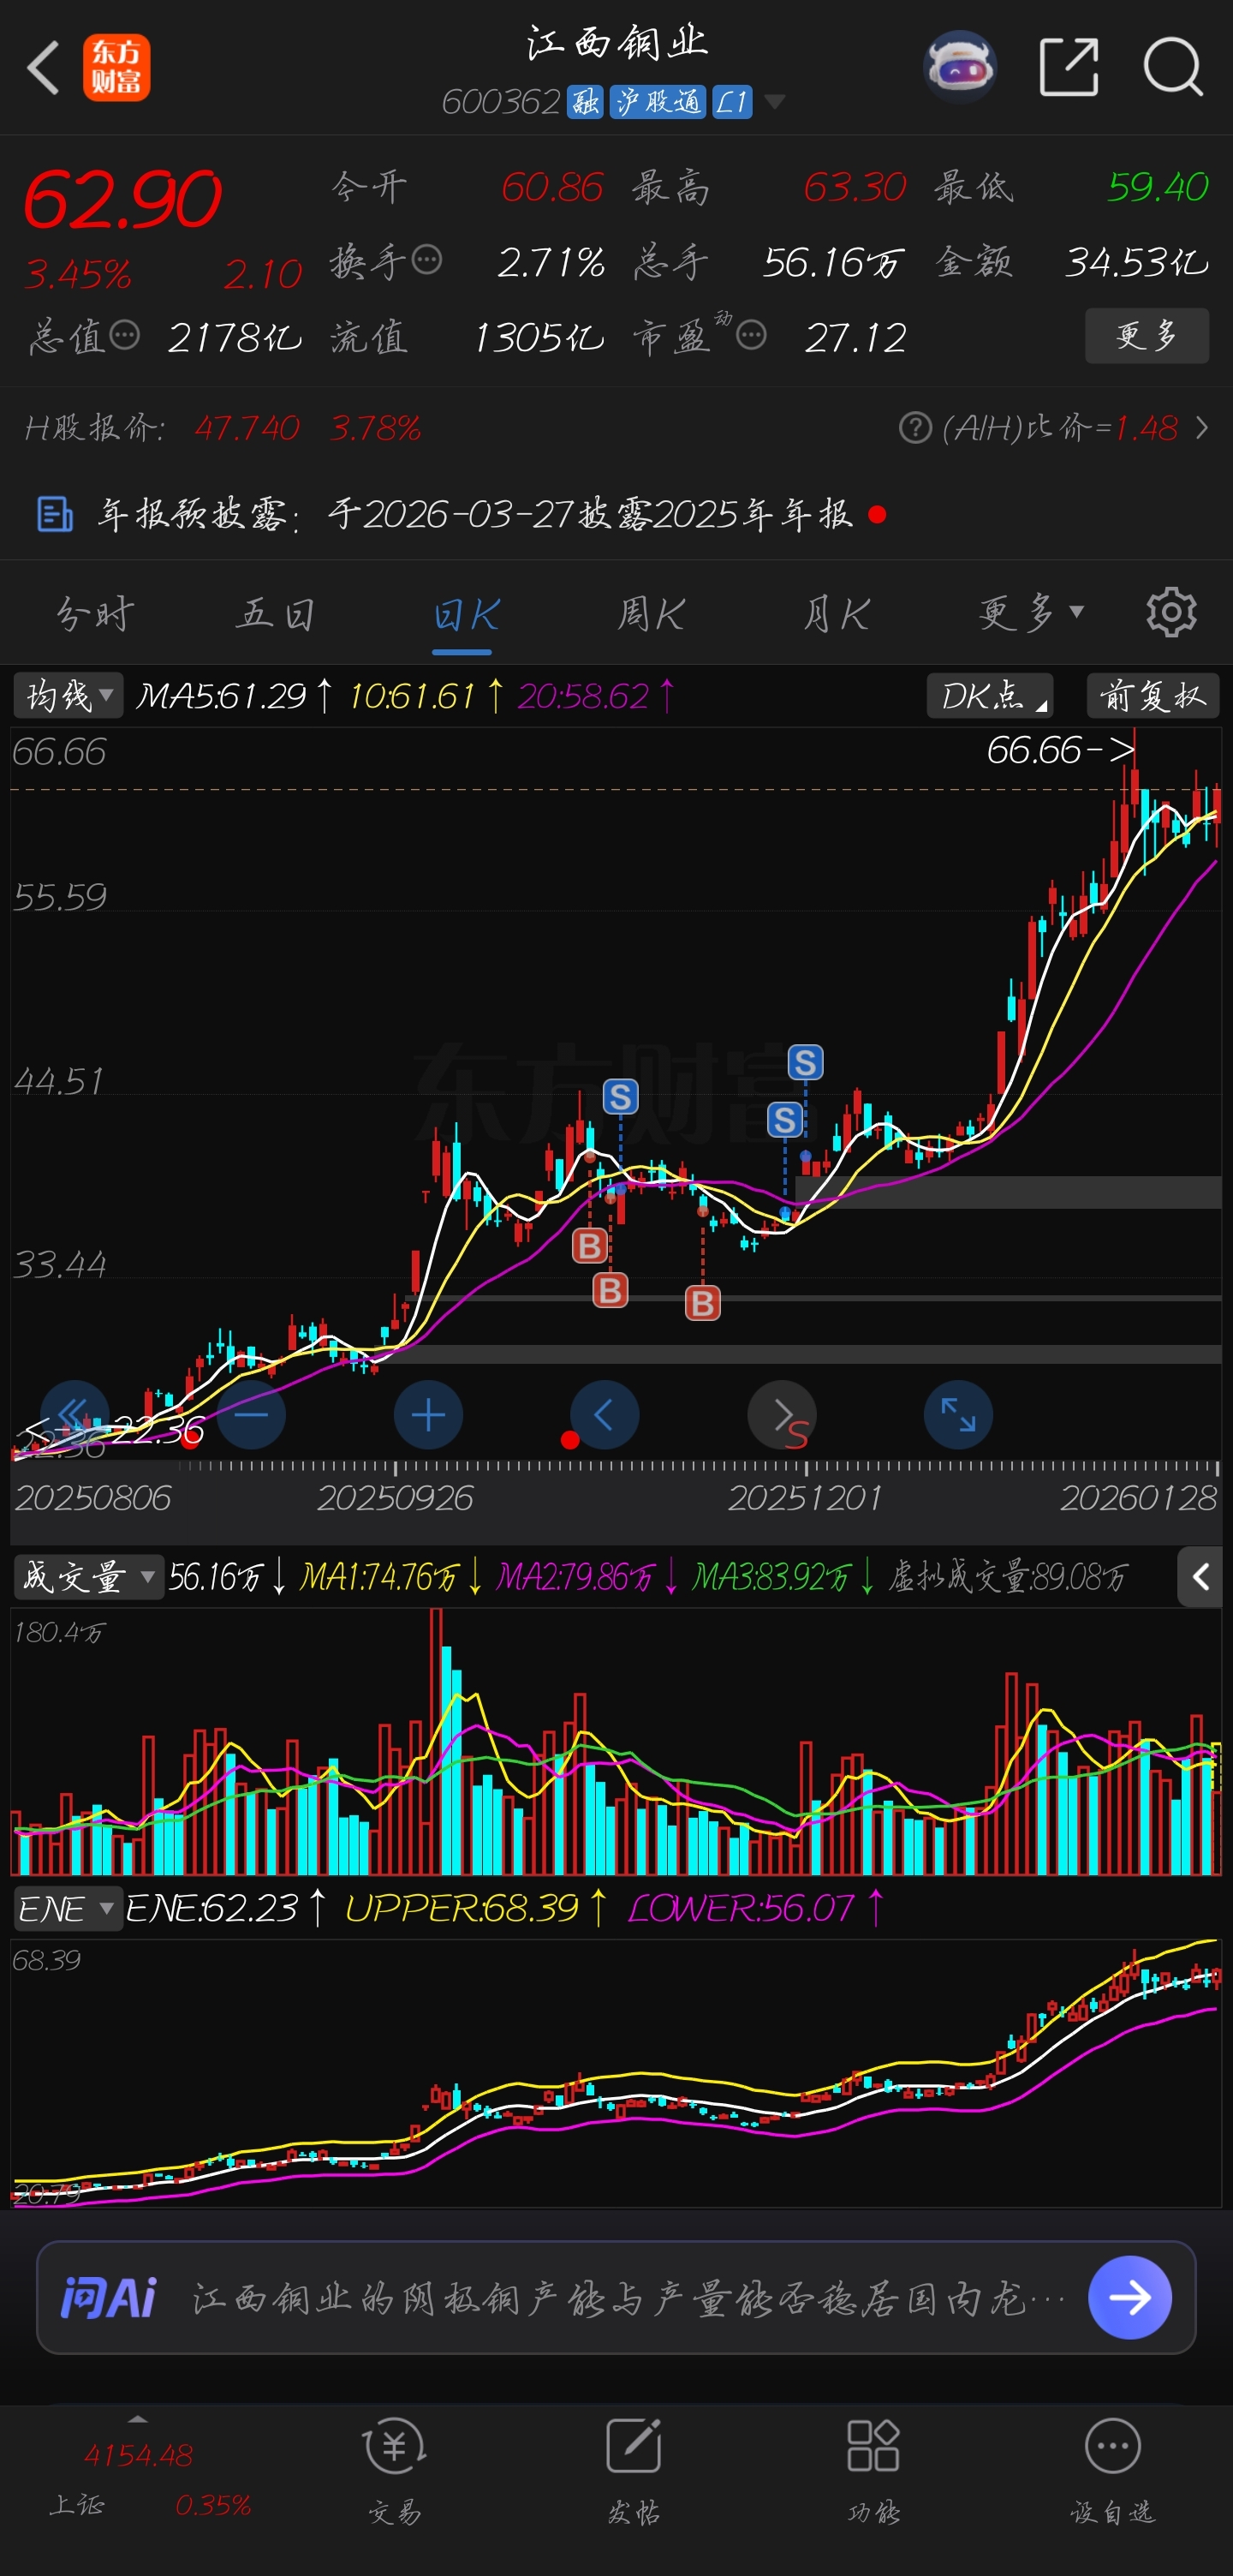Zoom in the K-line chart
Viewport: 1233px width, 2576px height.
pos(427,1415)
